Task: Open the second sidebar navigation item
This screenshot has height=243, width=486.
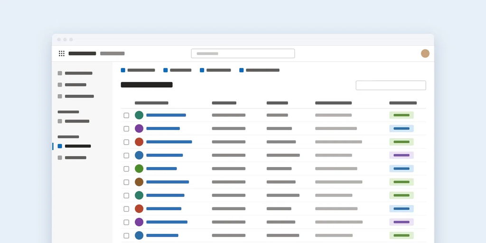Action: coord(72,84)
